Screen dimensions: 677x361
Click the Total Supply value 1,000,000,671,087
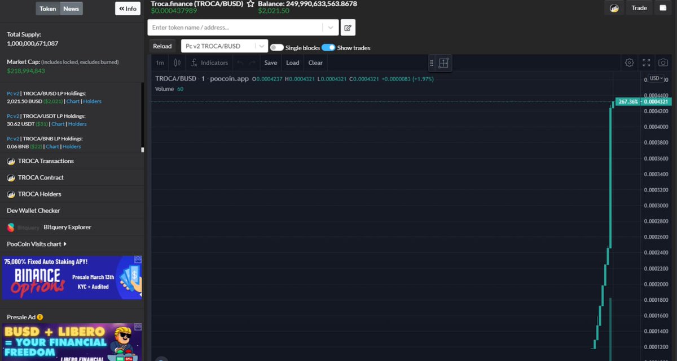33,43
